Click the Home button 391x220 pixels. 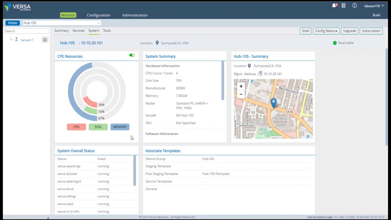click(x=13, y=23)
